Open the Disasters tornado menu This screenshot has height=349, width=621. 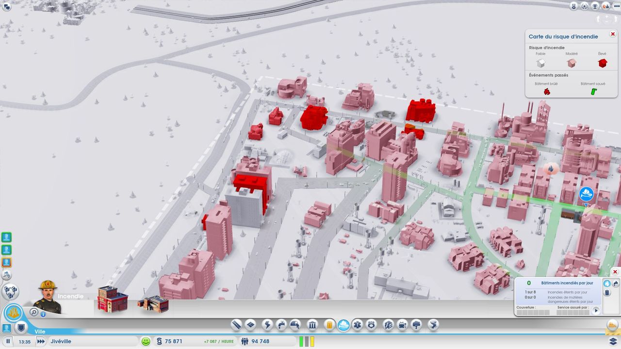click(x=433, y=325)
